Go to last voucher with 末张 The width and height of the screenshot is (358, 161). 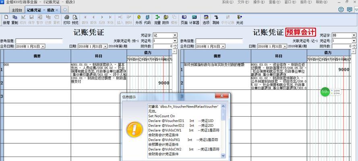pos(110,20)
